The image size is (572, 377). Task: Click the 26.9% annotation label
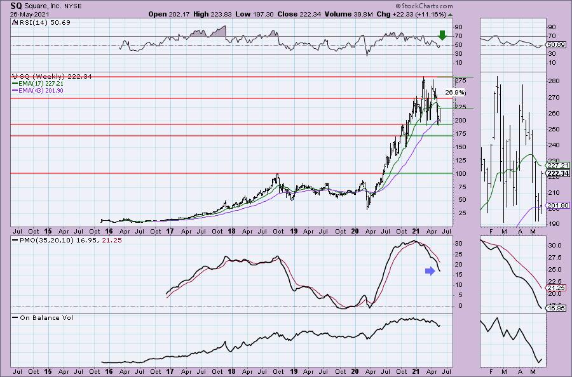pyautogui.click(x=455, y=93)
